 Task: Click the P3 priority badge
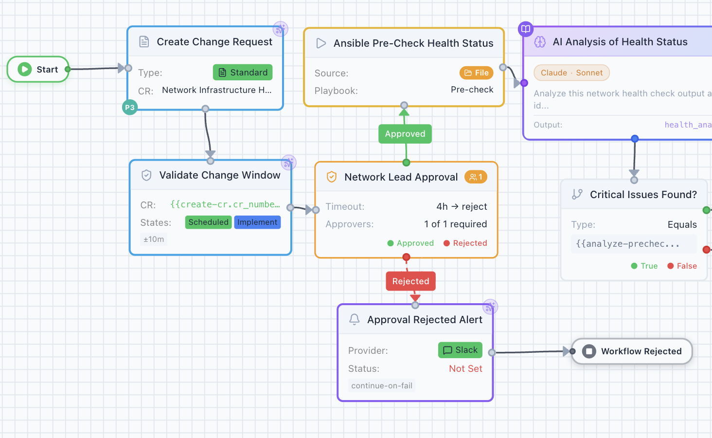coord(130,108)
